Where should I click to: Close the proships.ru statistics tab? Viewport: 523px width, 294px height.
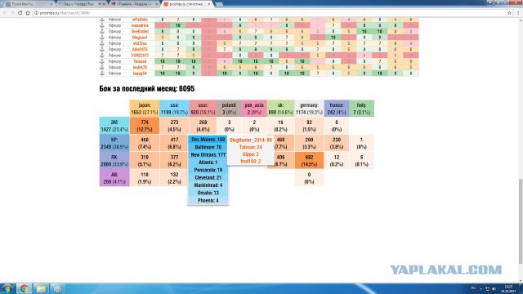click(209, 4)
